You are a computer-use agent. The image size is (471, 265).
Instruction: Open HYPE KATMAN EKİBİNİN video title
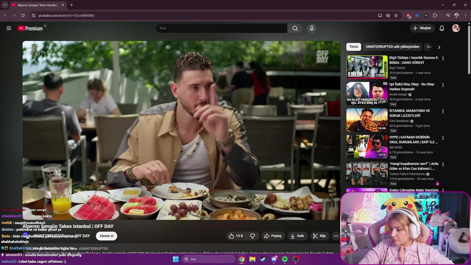[x=414, y=140]
